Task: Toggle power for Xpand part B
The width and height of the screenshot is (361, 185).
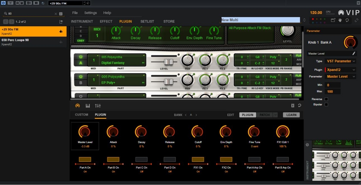Action: coord(81,76)
